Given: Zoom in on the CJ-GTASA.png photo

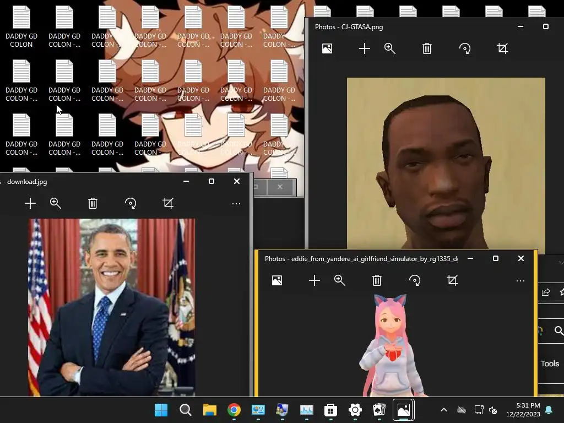Looking at the screenshot, I should coord(390,48).
